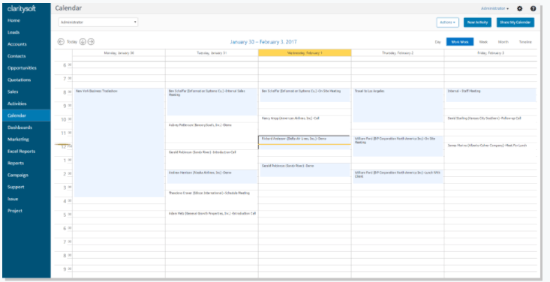The width and height of the screenshot is (550, 282).
Task: Open Administrator user menu at top right
Action: click(x=495, y=8)
